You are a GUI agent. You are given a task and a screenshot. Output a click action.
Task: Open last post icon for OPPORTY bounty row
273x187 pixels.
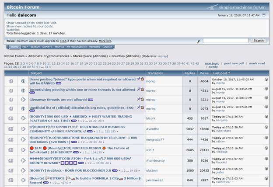click(266, 127)
